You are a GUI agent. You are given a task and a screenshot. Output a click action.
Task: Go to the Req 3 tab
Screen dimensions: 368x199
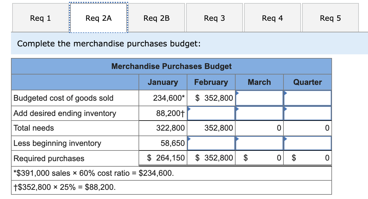point(215,18)
